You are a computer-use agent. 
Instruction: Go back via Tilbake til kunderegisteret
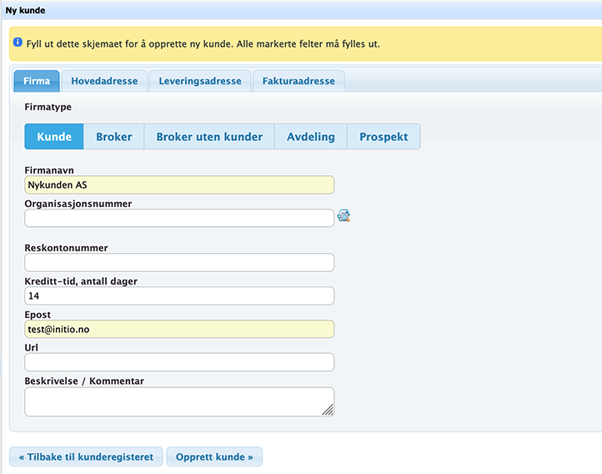[86, 457]
